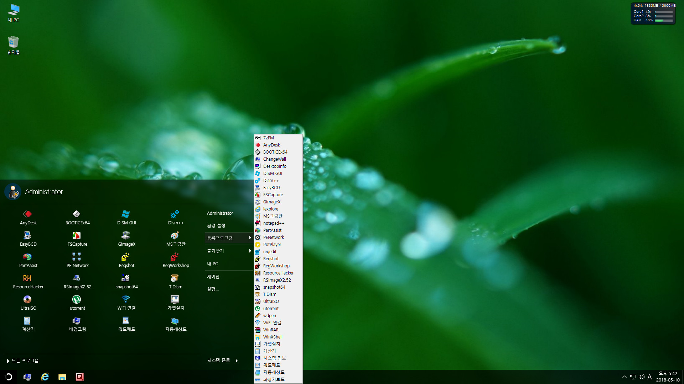
Task: Launch Dism++ from start menu grid
Action: pyautogui.click(x=176, y=218)
